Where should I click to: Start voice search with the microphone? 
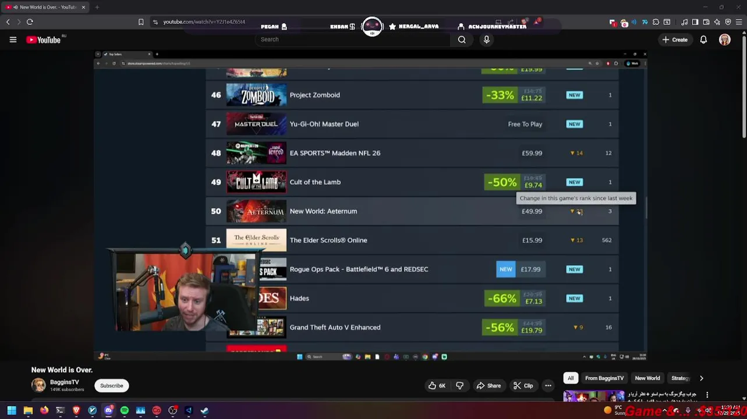click(x=487, y=40)
